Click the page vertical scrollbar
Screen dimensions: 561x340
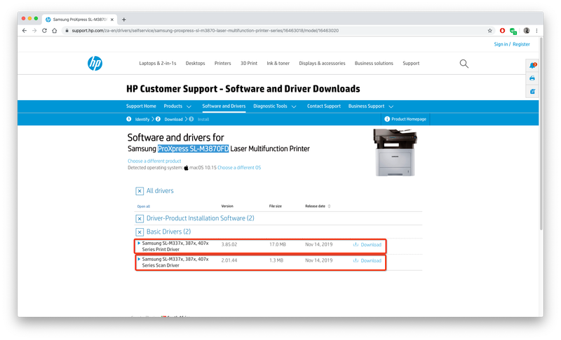[x=541, y=134]
